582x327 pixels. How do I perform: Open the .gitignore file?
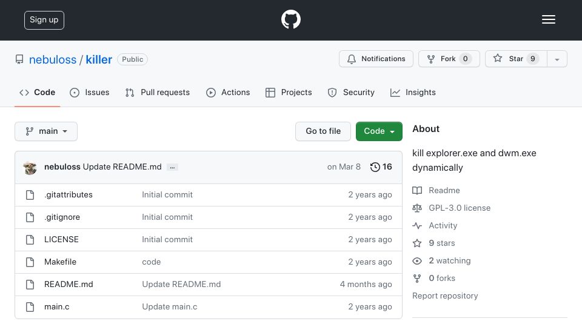[x=62, y=217]
